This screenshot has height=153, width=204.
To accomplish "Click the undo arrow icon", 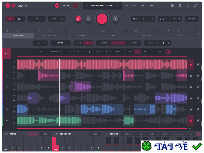I will point(143,5).
